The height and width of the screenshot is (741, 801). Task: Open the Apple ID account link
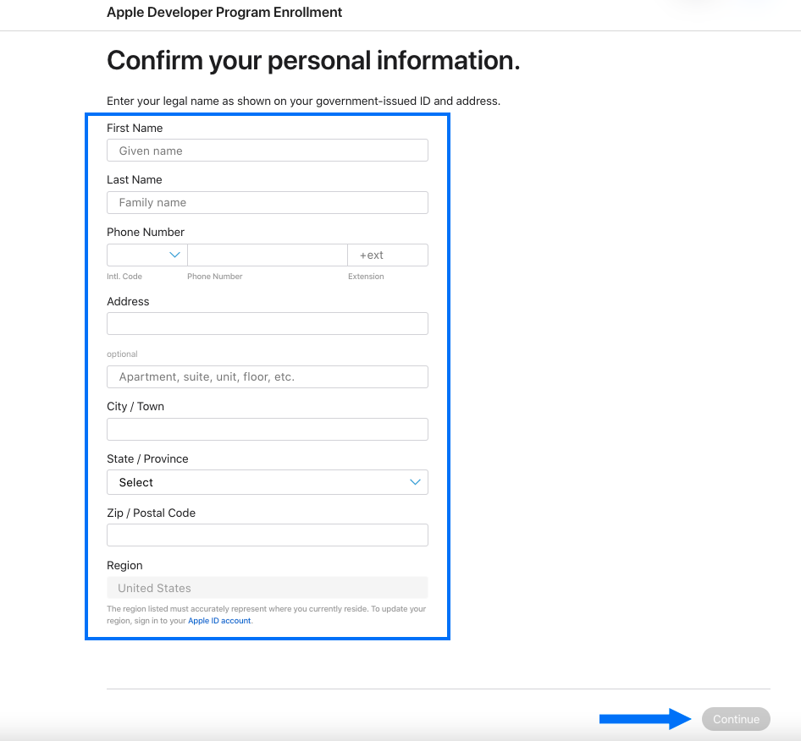pyautogui.click(x=219, y=621)
